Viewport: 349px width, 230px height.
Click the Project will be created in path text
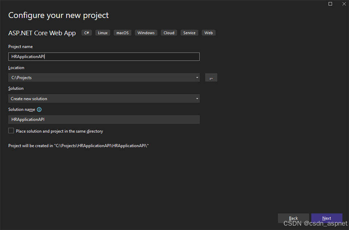coord(79,146)
